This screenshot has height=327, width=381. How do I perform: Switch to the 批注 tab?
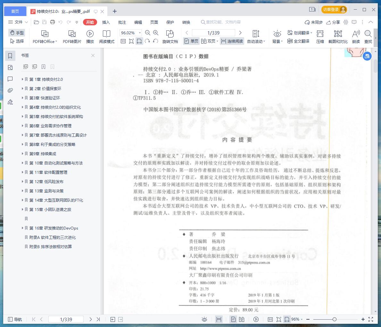(122, 22)
